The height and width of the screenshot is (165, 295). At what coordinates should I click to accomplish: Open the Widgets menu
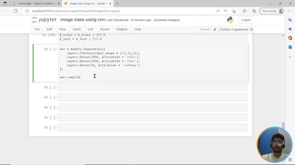(122, 29)
